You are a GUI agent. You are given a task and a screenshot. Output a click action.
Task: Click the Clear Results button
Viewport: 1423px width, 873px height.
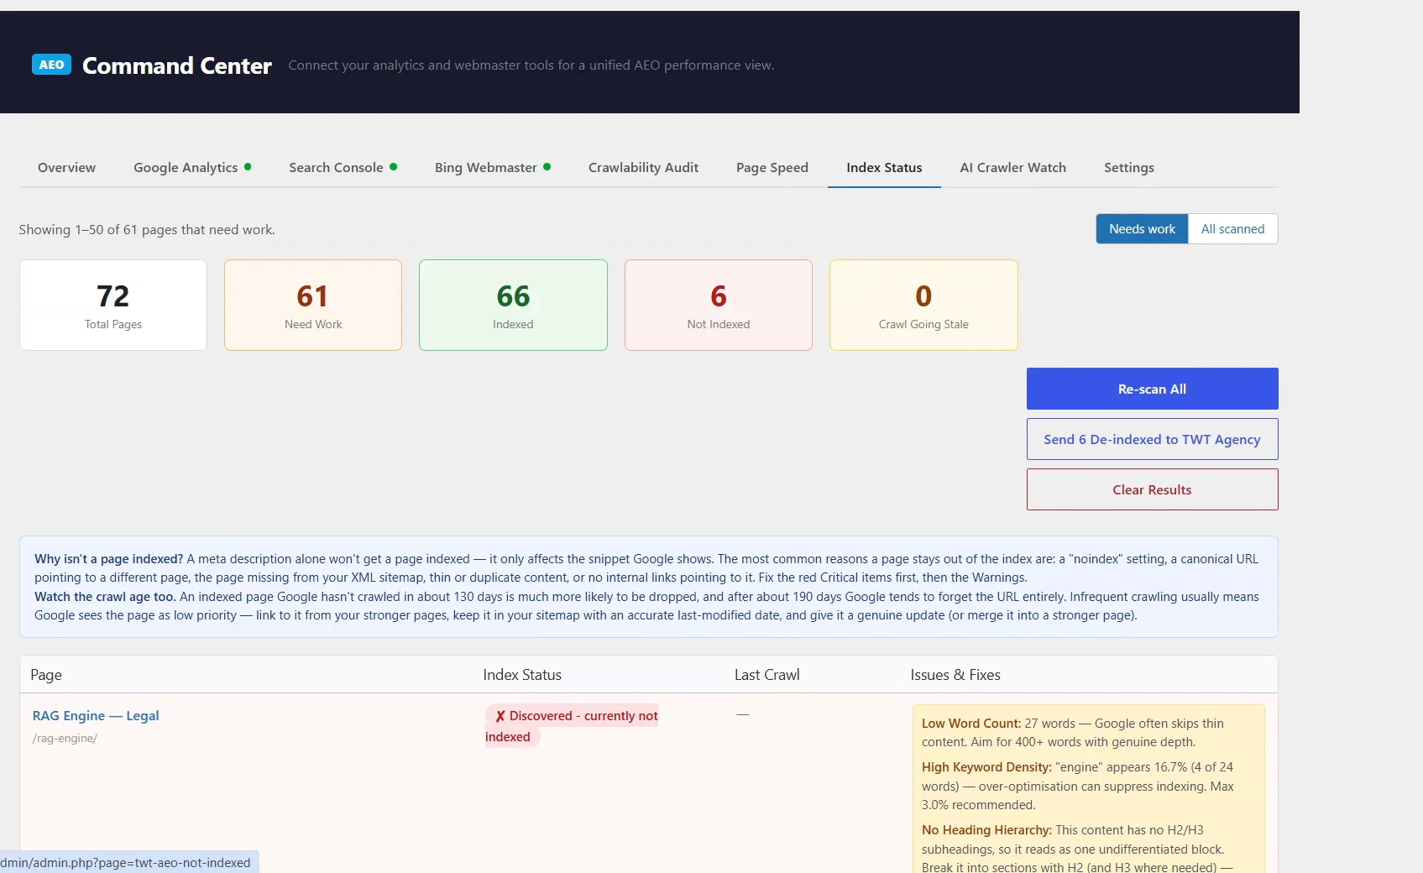click(x=1152, y=489)
